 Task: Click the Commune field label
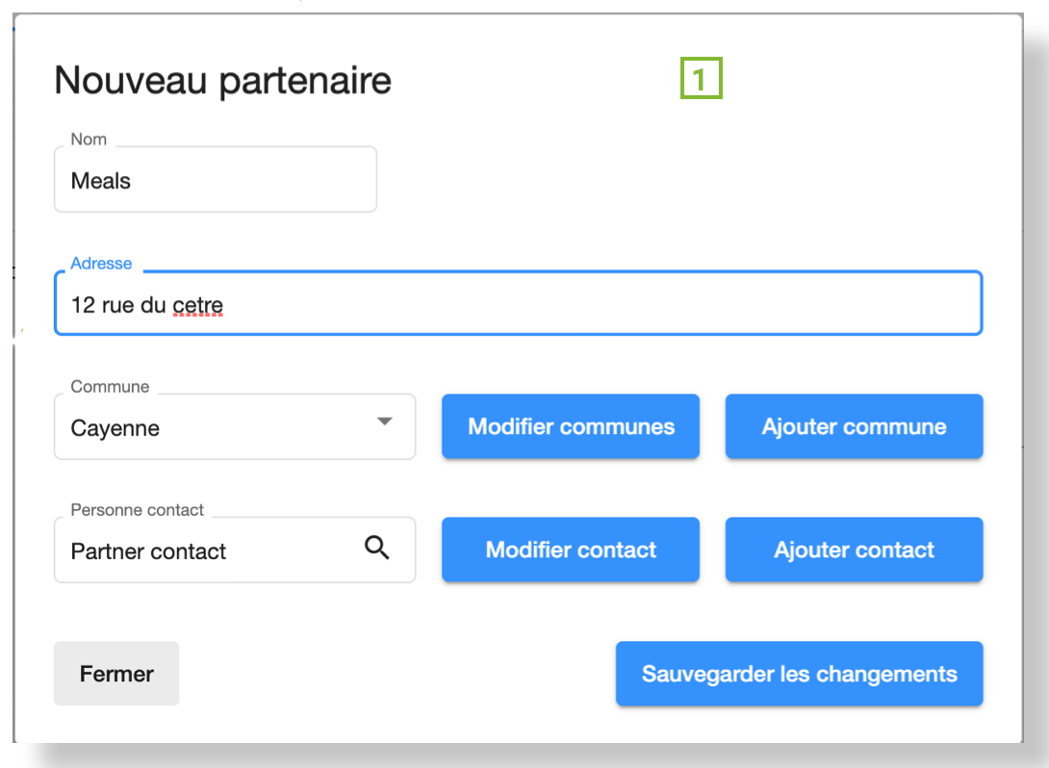(110, 387)
